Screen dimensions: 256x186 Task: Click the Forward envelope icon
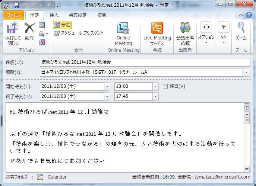click(x=41, y=34)
